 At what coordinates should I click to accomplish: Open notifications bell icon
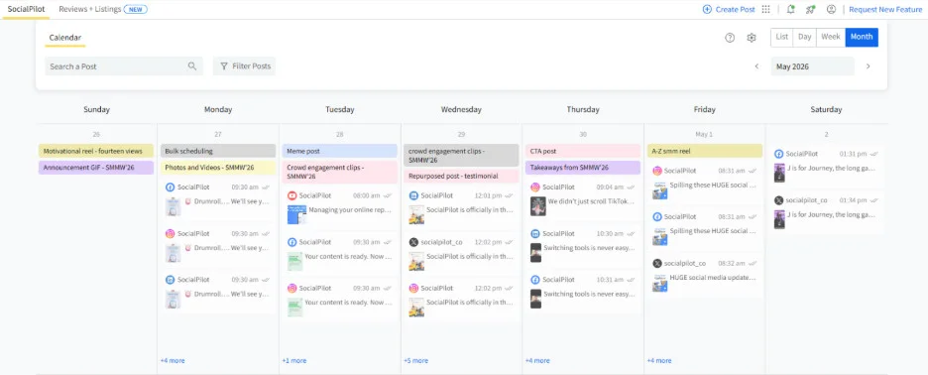click(790, 9)
